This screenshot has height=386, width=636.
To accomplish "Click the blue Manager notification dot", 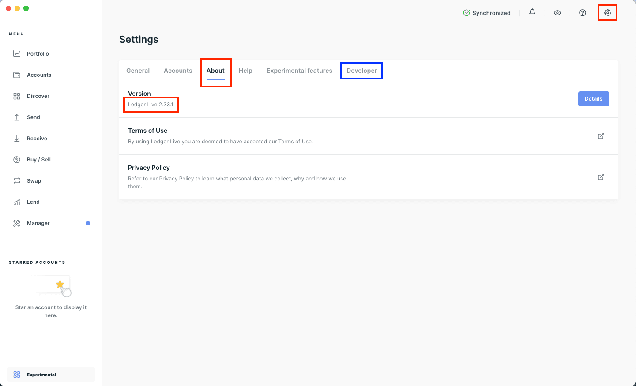I will 88,223.
